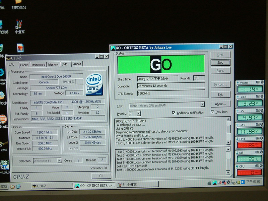The image size is (268, 201).
Task: Click the greyed Start button in ORTHOS
Action: (220, 55)
